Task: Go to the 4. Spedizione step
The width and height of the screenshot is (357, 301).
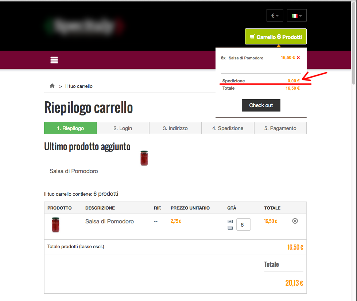Action: [228, 128]
